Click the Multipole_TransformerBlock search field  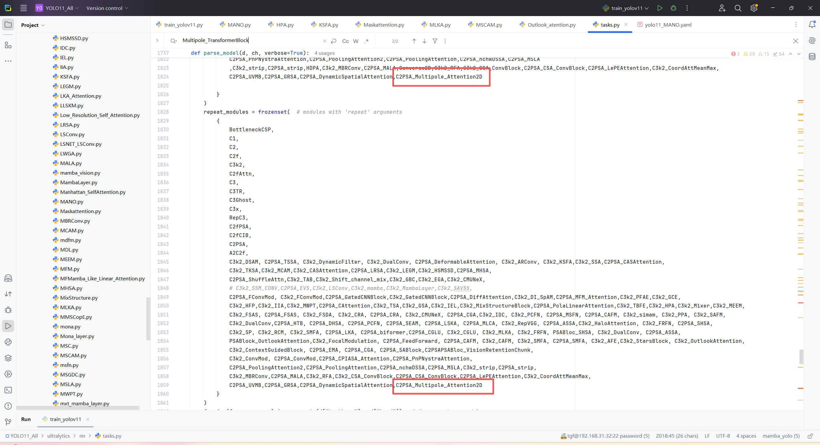click(250, 40)
